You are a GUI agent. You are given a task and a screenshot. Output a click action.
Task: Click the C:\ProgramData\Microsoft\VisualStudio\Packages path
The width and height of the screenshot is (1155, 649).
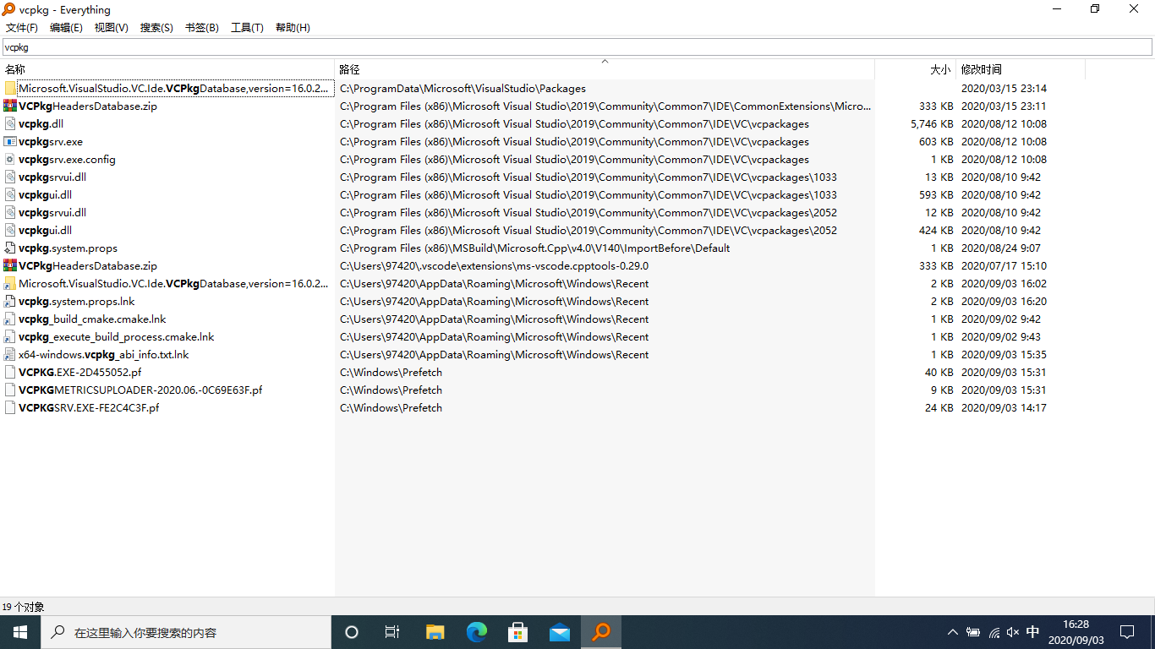tap(463, 88)
